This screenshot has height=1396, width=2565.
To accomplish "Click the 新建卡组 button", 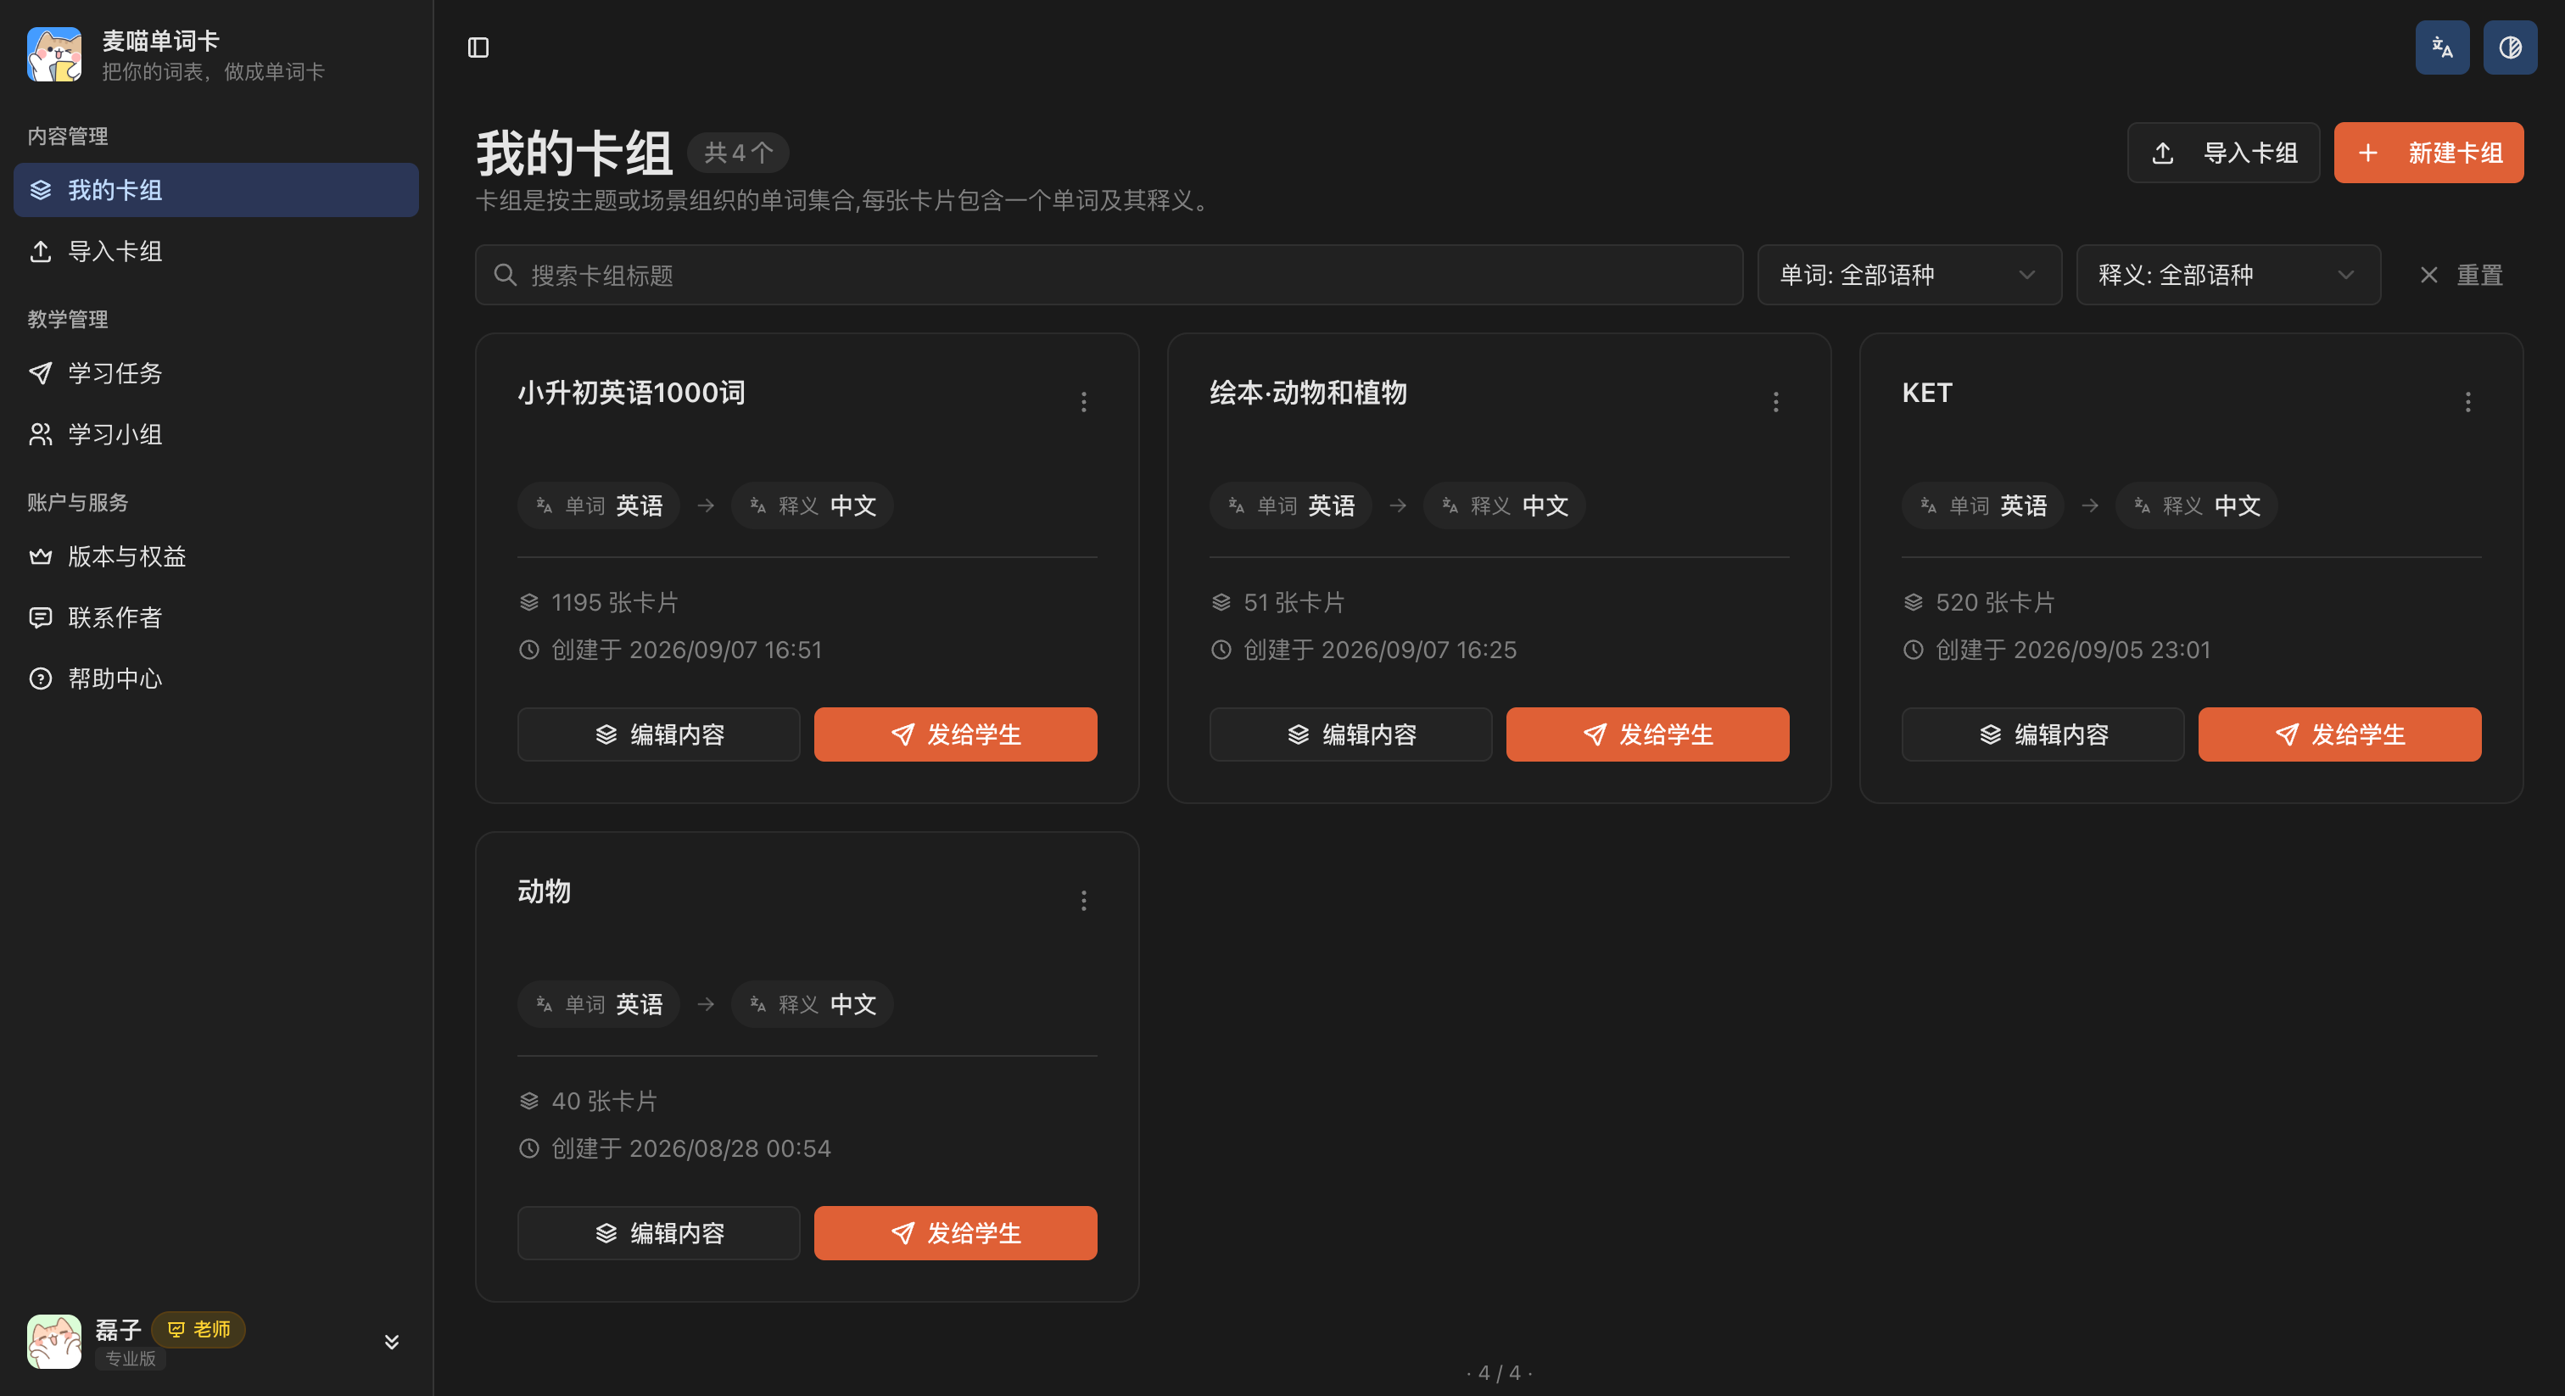I will 2428,153.
